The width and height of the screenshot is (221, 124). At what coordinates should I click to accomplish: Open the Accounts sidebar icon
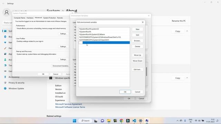(x=5, y=60)
